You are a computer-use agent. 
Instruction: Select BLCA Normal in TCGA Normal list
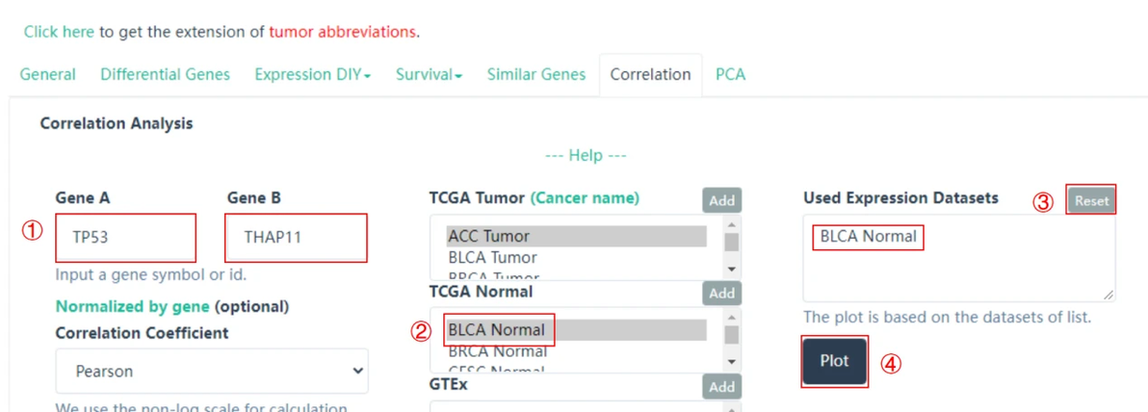click(576, 330)
